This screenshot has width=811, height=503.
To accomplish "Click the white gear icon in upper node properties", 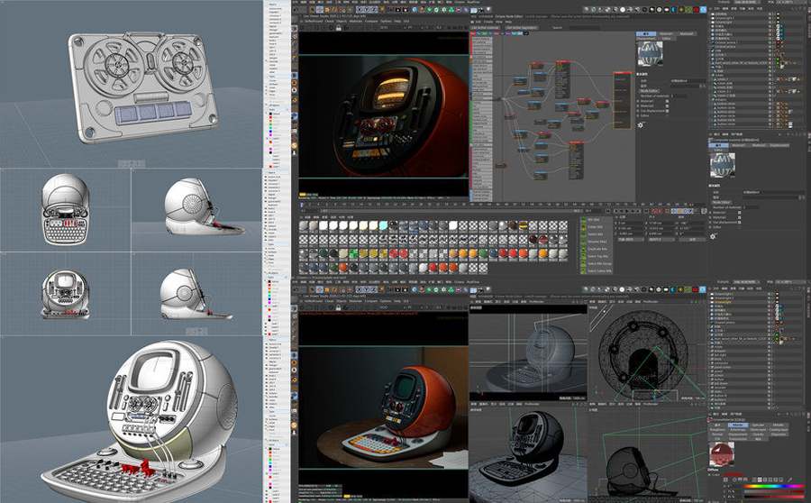I will pyautogui.click(x=641, y=124).
